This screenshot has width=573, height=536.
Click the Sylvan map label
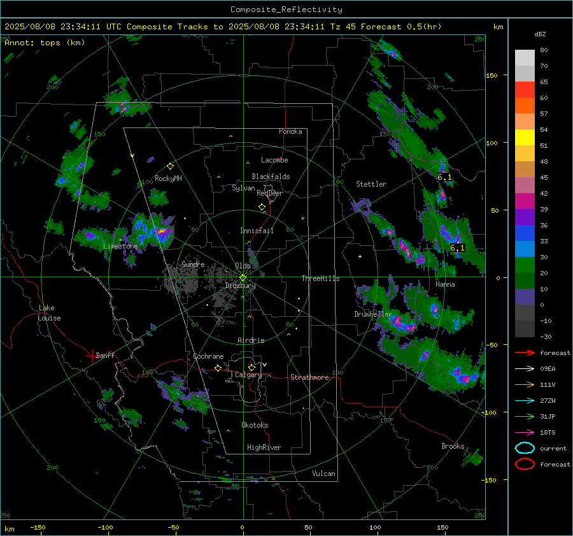click(243, 188)
